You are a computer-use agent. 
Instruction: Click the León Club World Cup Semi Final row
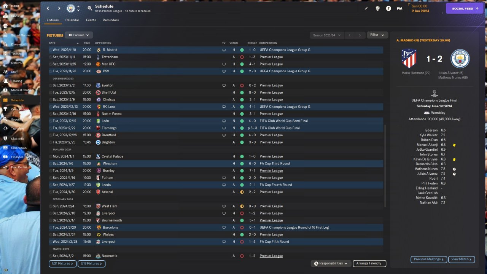[216, 121]
